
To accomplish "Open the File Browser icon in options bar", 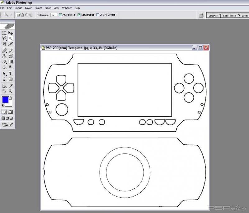I will pyautogui.click(x=201, y=15).
